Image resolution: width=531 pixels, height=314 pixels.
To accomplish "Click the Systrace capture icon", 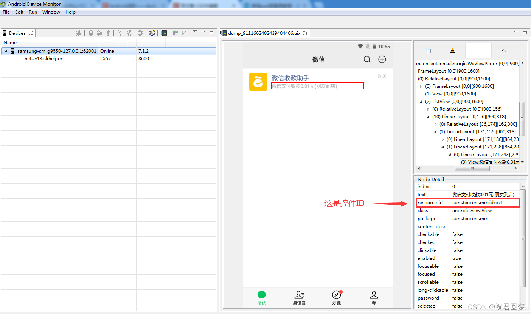I will pyautogui.click(x=175, y=33).
